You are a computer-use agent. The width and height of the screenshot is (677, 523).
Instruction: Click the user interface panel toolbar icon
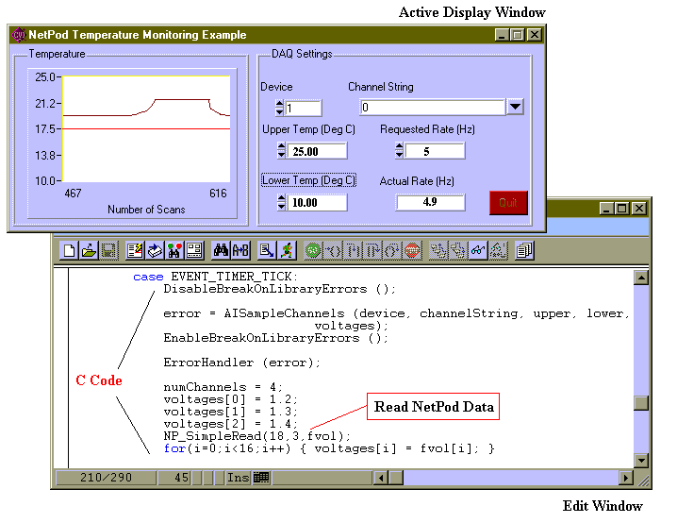click(x=194, y=250)
